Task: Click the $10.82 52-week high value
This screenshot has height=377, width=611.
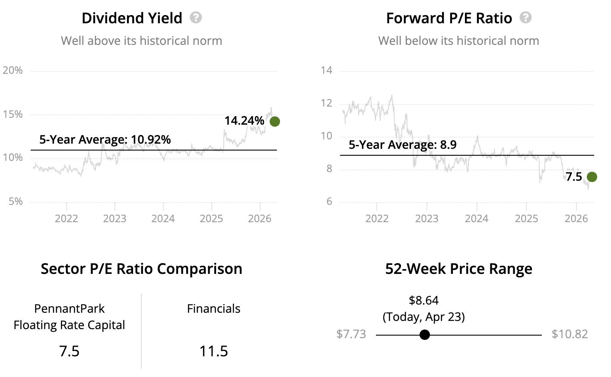Action: tap(570, 334)
